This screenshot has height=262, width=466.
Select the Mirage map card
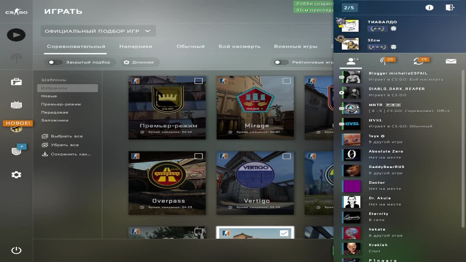pyautogui.click(x=255, y=108)
